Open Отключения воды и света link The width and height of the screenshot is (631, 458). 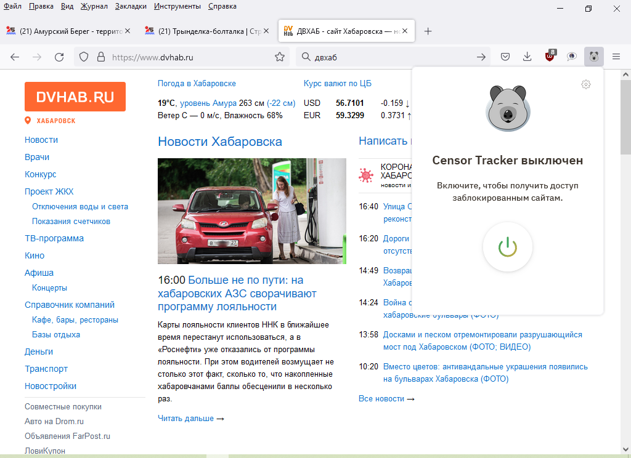80,206
